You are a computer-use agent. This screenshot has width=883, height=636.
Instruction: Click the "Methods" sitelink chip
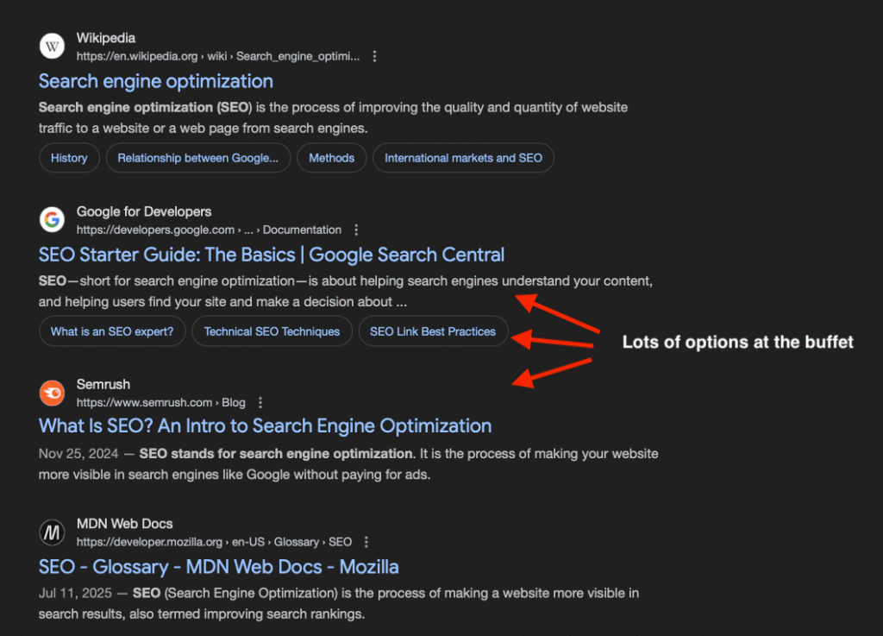point(332,158)
